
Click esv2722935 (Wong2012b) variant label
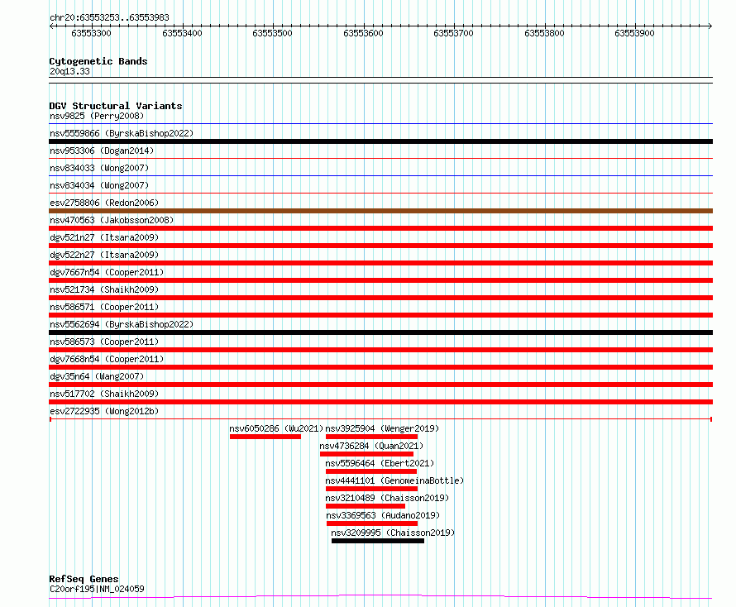pyautogui.click(x=104, y=411)
